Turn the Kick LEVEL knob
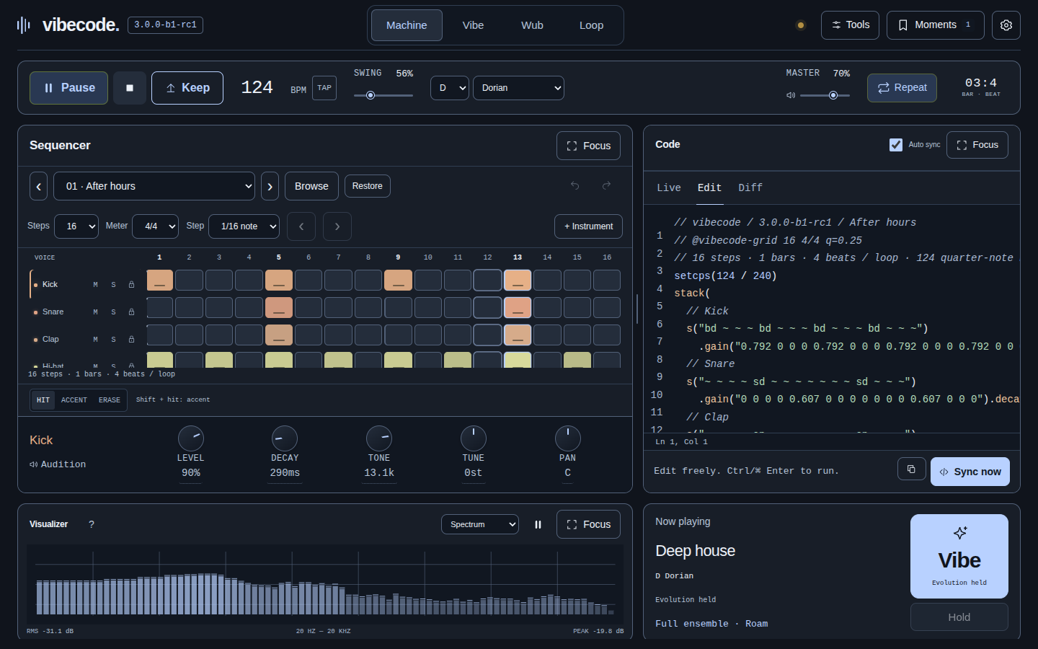 point(191,438)
